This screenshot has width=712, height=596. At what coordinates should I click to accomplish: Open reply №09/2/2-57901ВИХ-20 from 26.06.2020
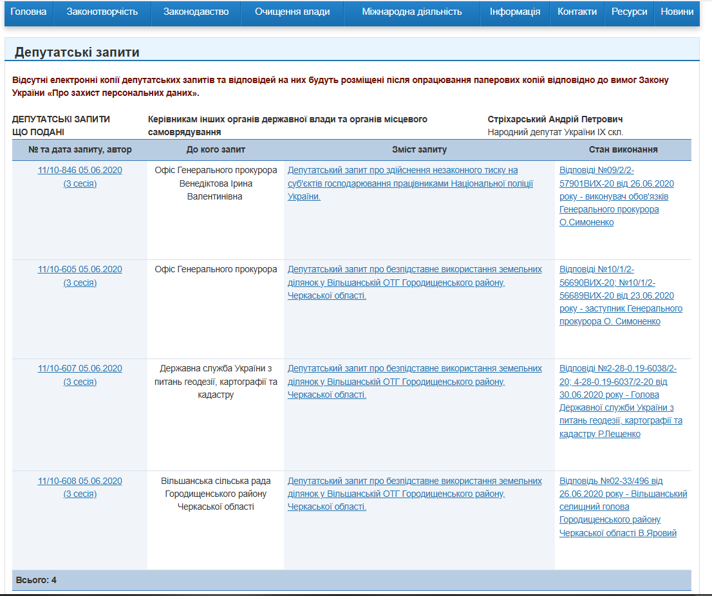click(617, 196)
